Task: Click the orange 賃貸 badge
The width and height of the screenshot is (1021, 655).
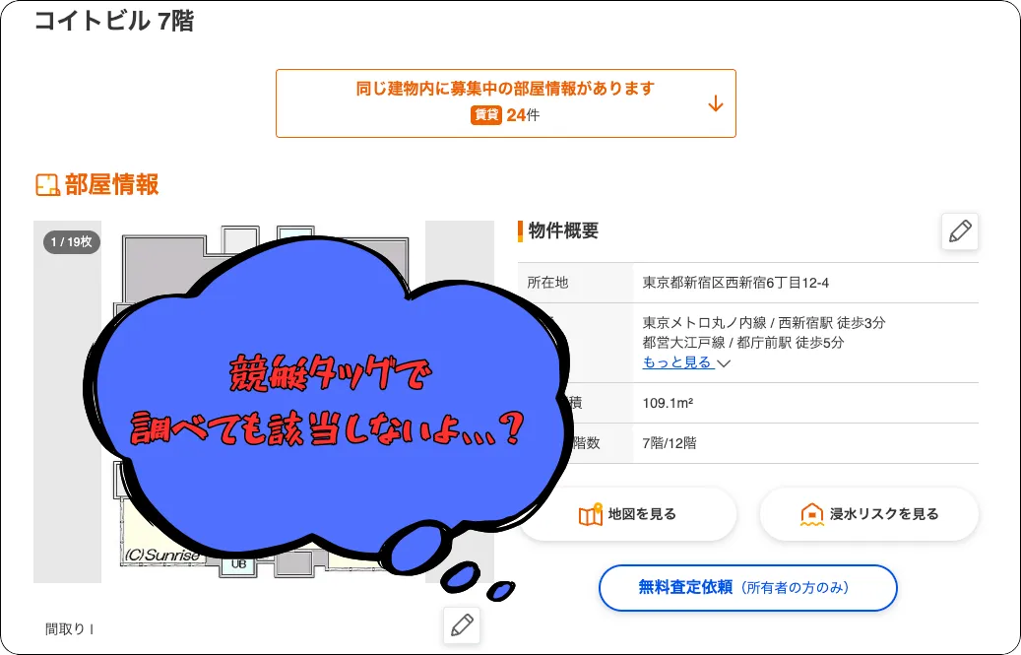Action: pyautogui.click(x=485, y=115)
